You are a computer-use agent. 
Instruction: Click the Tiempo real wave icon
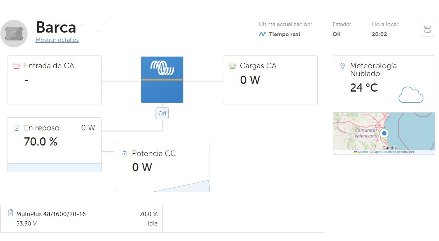pos(262,34)
